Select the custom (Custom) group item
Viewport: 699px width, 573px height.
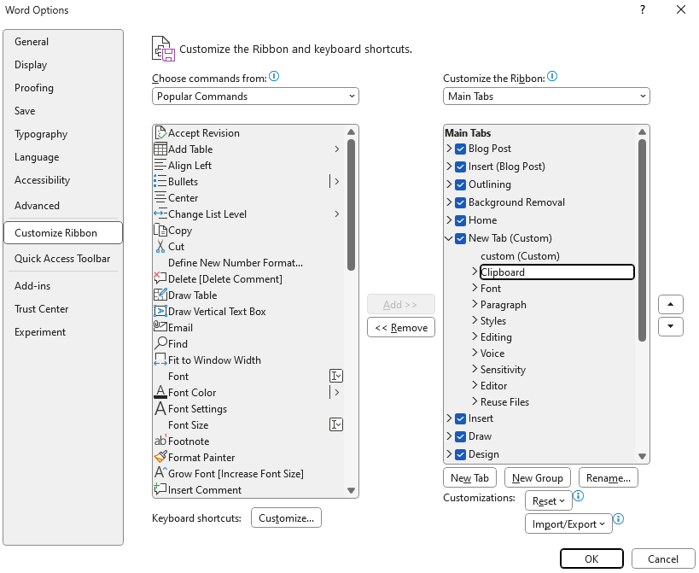[x=520, y=256]
